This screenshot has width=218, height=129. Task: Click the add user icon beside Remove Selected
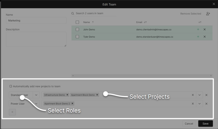208,14
